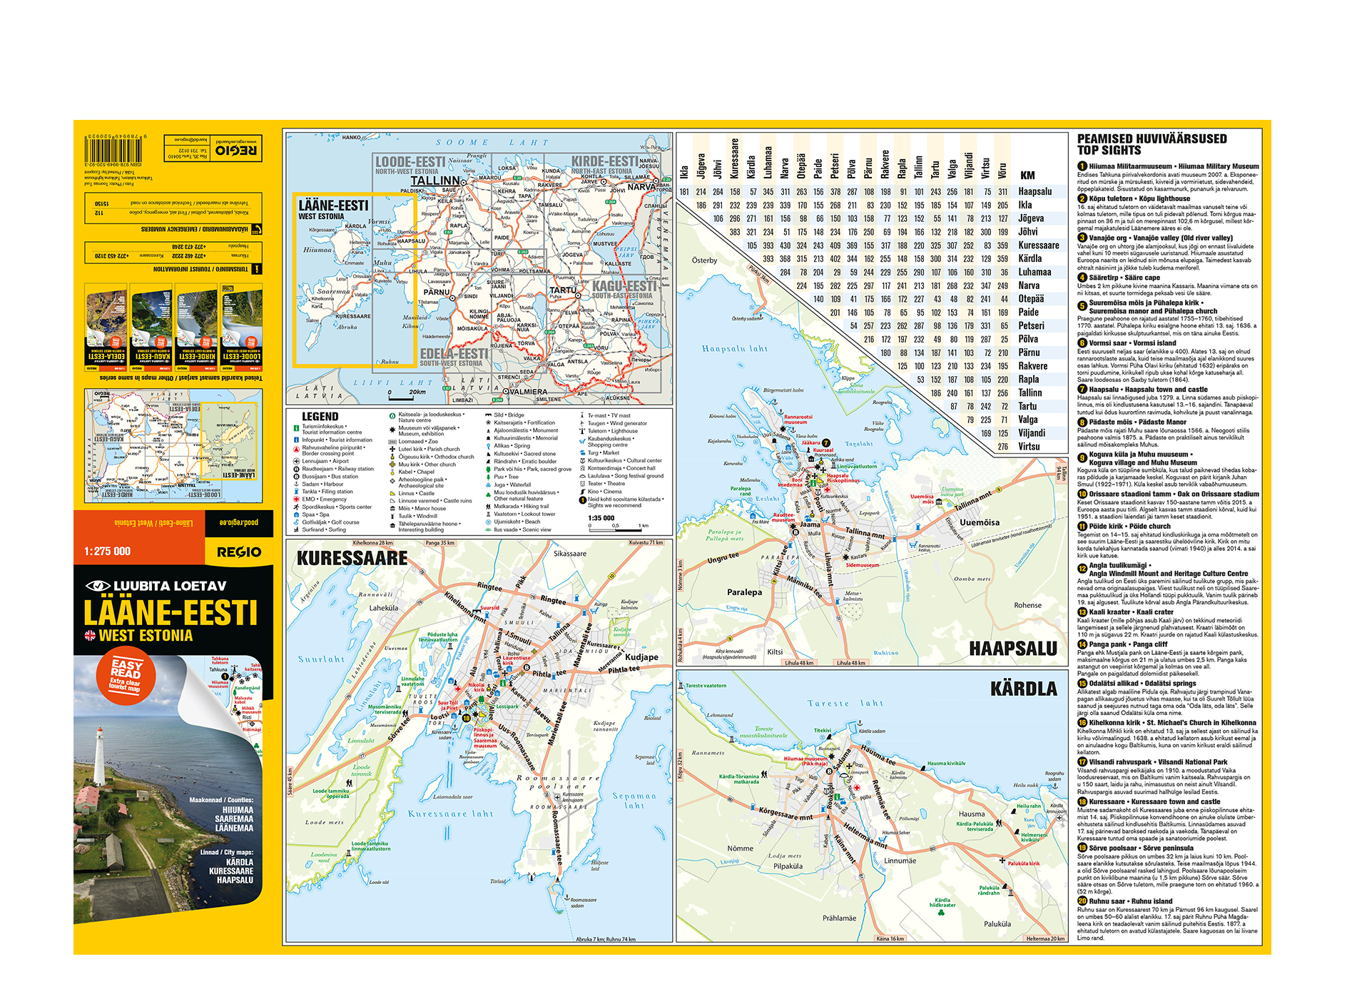The width and height of the screenshot is (1347, 999).
Task: Select number 1 badge for Hiiumaa Military Museum
Action: click(x=1082, y=166)
